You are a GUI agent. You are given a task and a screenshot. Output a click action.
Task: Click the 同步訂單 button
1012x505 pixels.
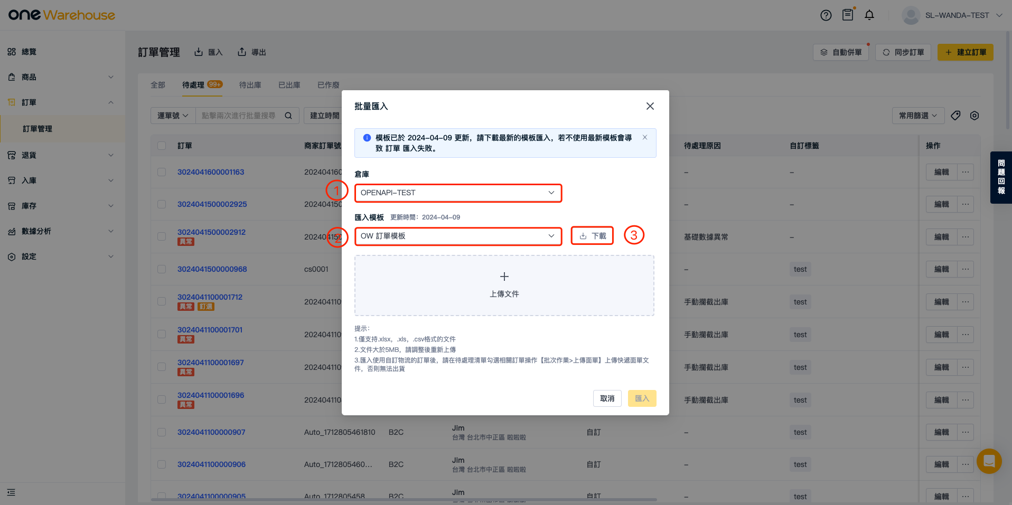(903, 52)
